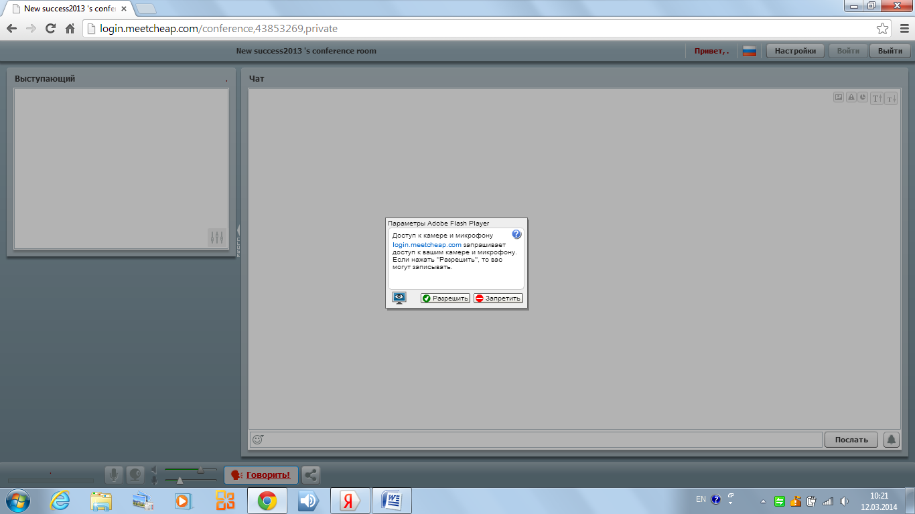Click the Russian flag language icon
The height and width of the screenshot is (514, 915).
point(749,51)
